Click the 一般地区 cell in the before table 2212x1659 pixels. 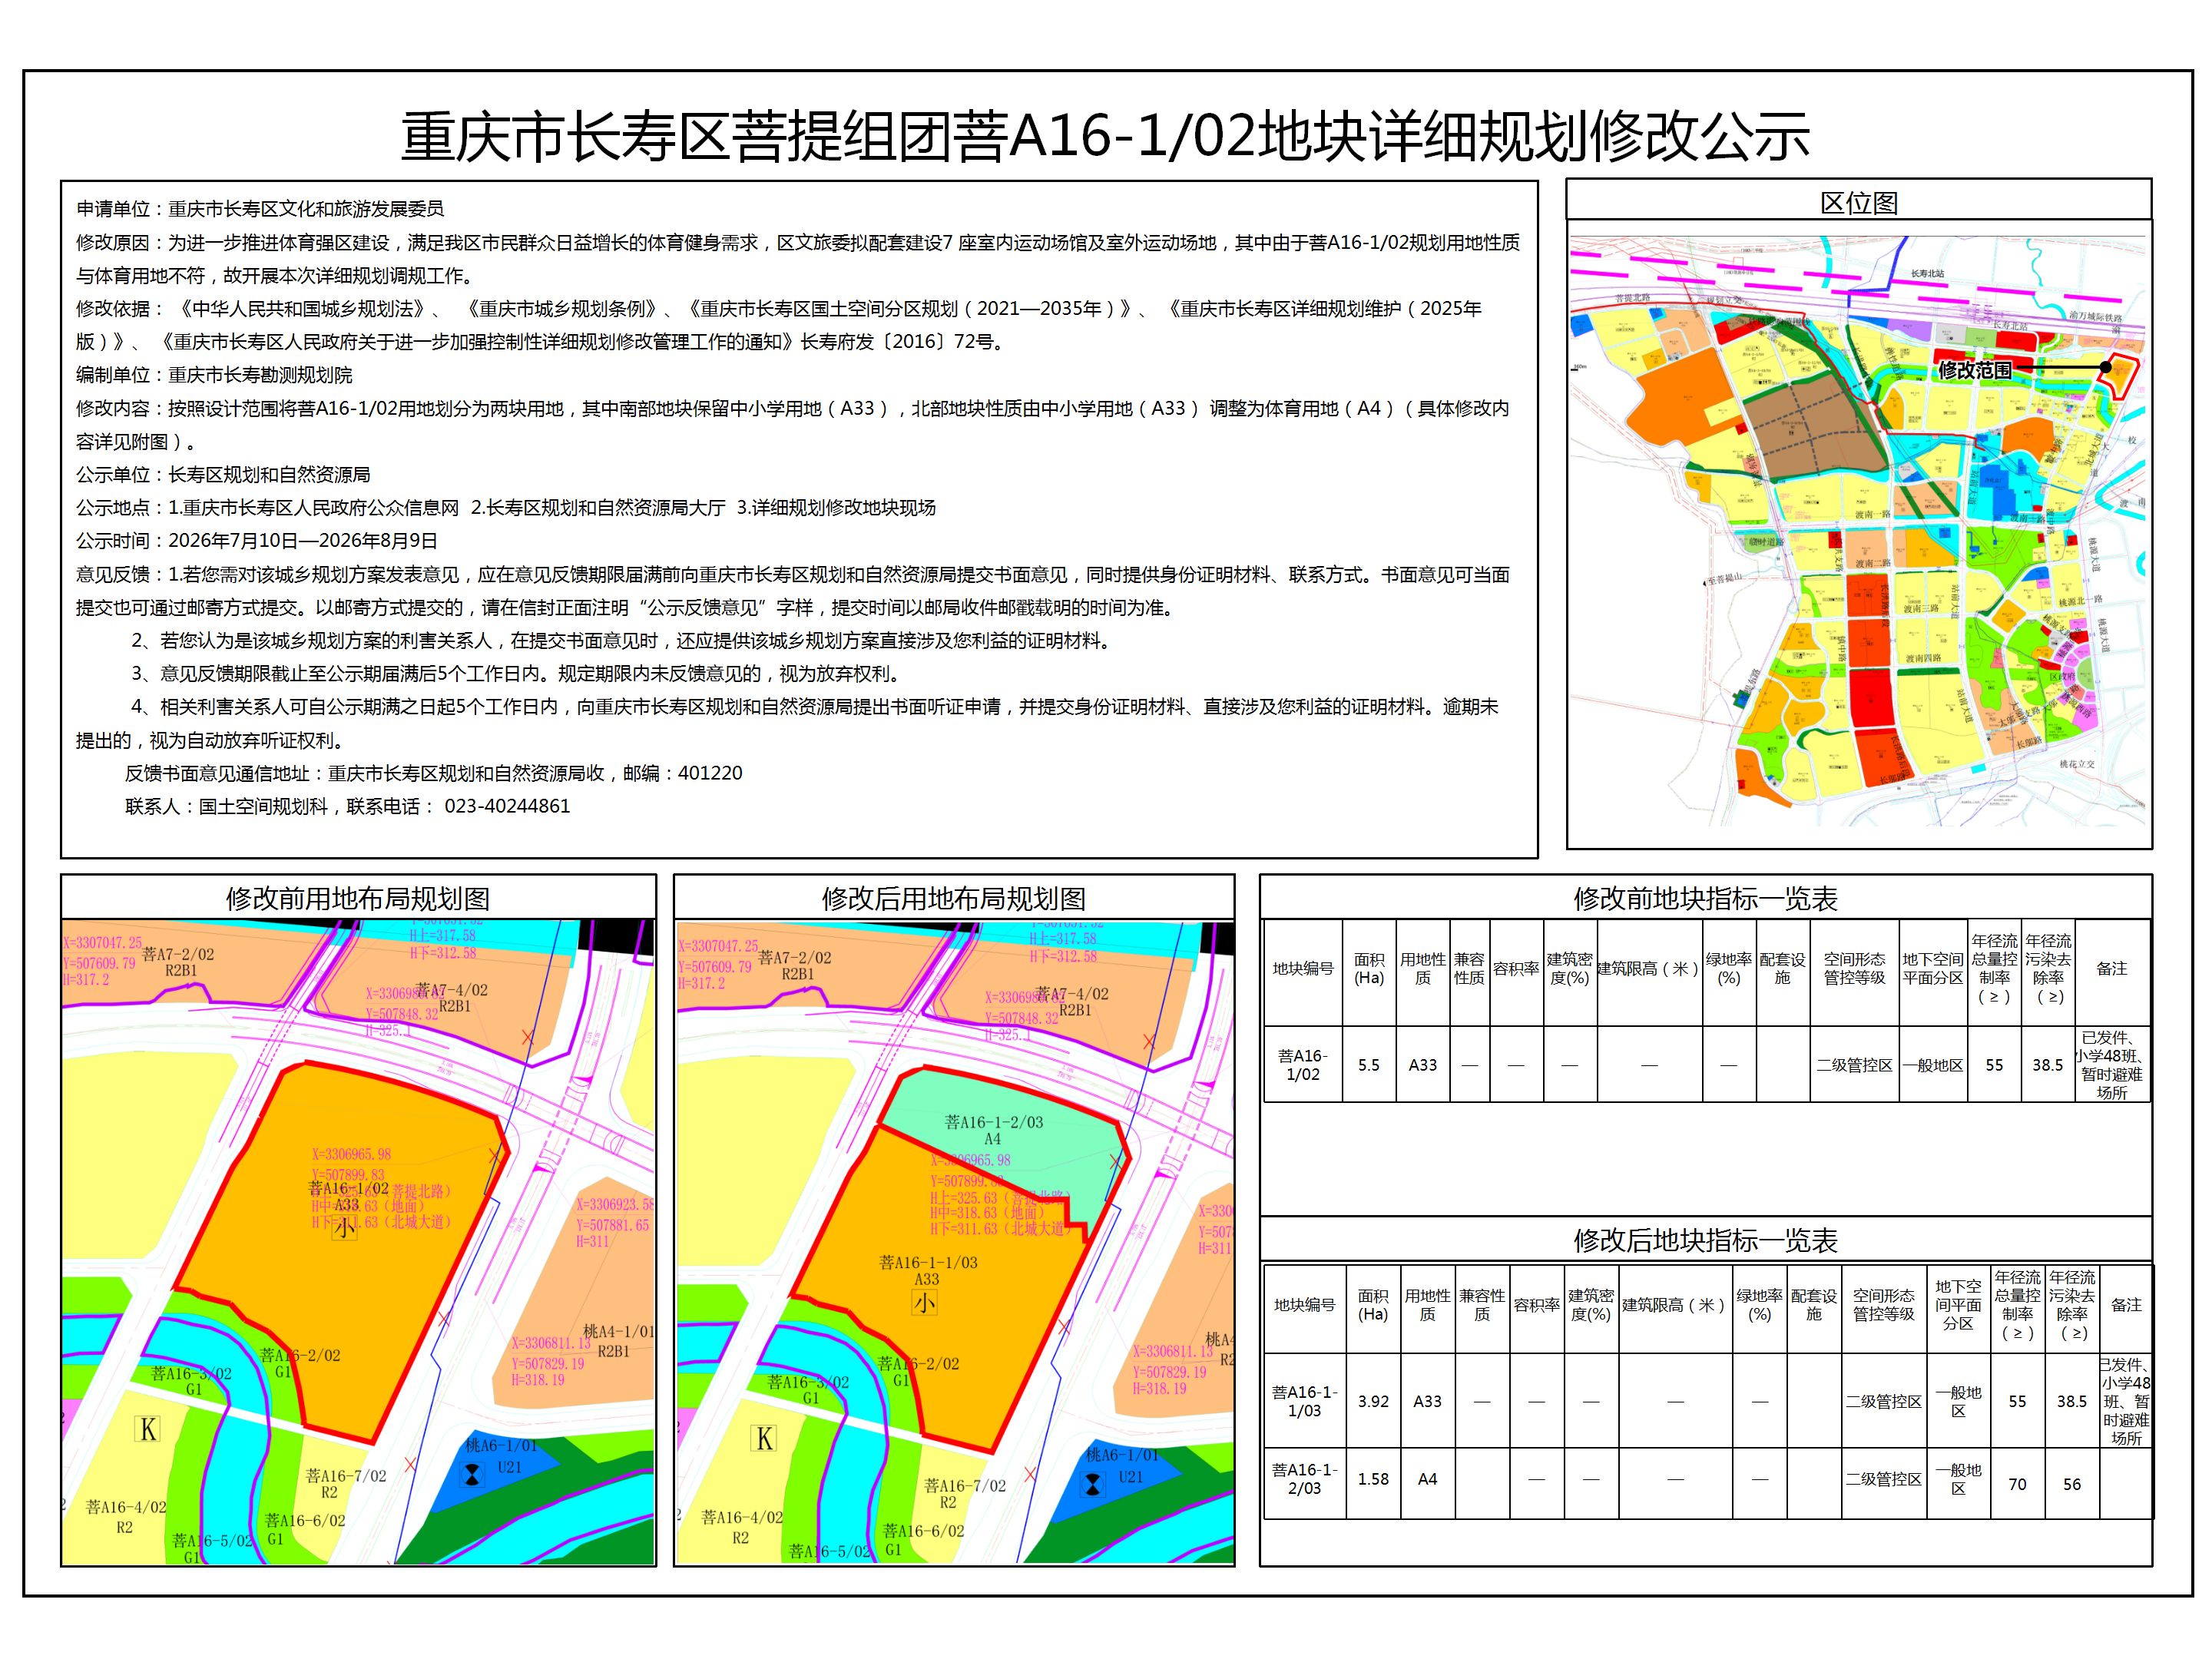[x=1932, y=1065]
